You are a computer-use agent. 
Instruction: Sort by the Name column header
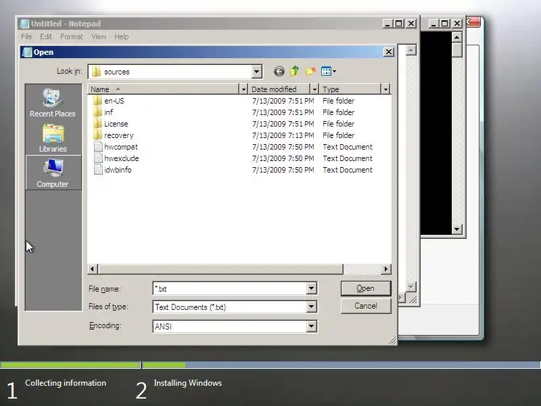click(x=163, y=89)
